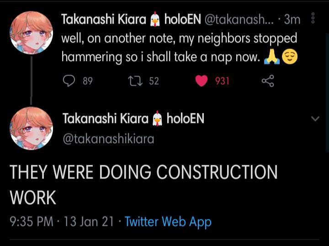Click the 9:35 PM · 13 Jan 21 timestamp
Viewport: 329px width, 246px height.
[x=62, y=222]
